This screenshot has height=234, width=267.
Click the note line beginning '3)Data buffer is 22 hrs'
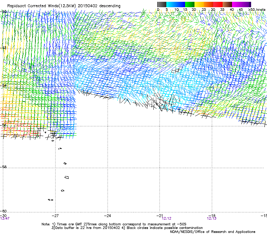(127, 228)
